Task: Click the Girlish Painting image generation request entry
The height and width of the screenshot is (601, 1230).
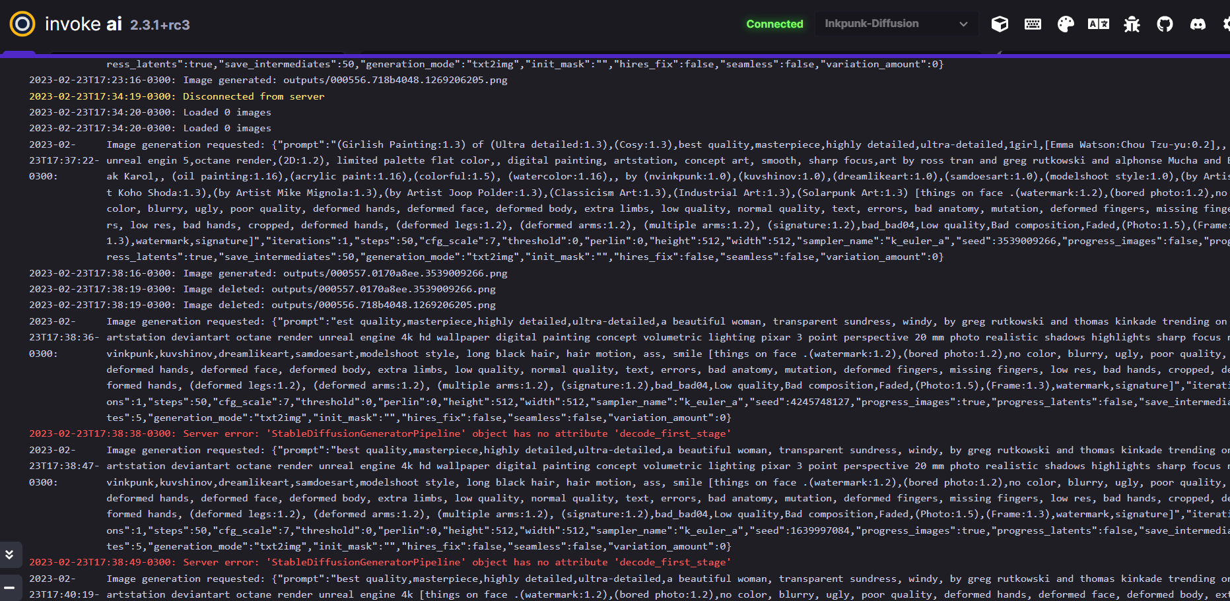Action: [x=629, y=201]
